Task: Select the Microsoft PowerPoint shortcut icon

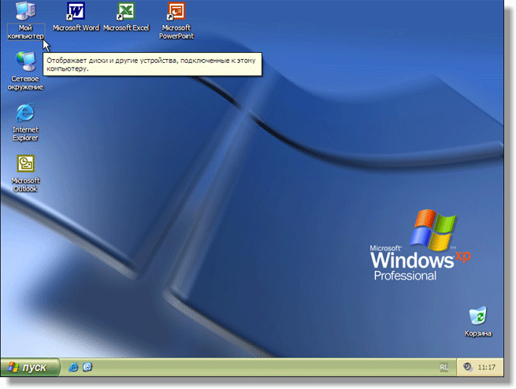Action: click(176, 11)
